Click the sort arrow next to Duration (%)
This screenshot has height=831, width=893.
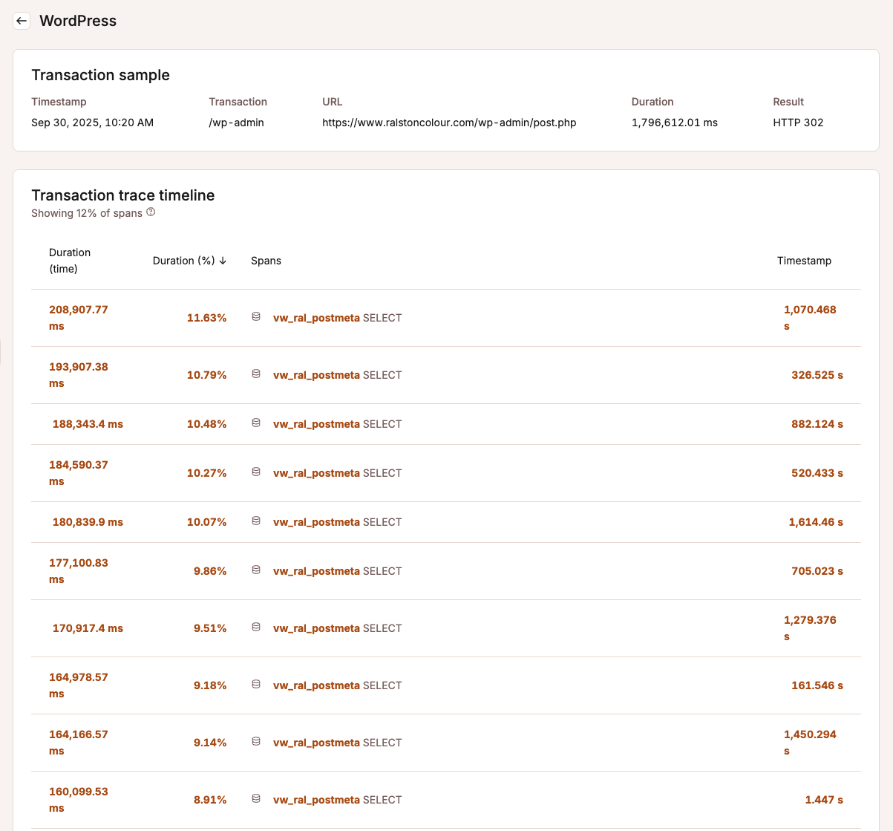223,261
